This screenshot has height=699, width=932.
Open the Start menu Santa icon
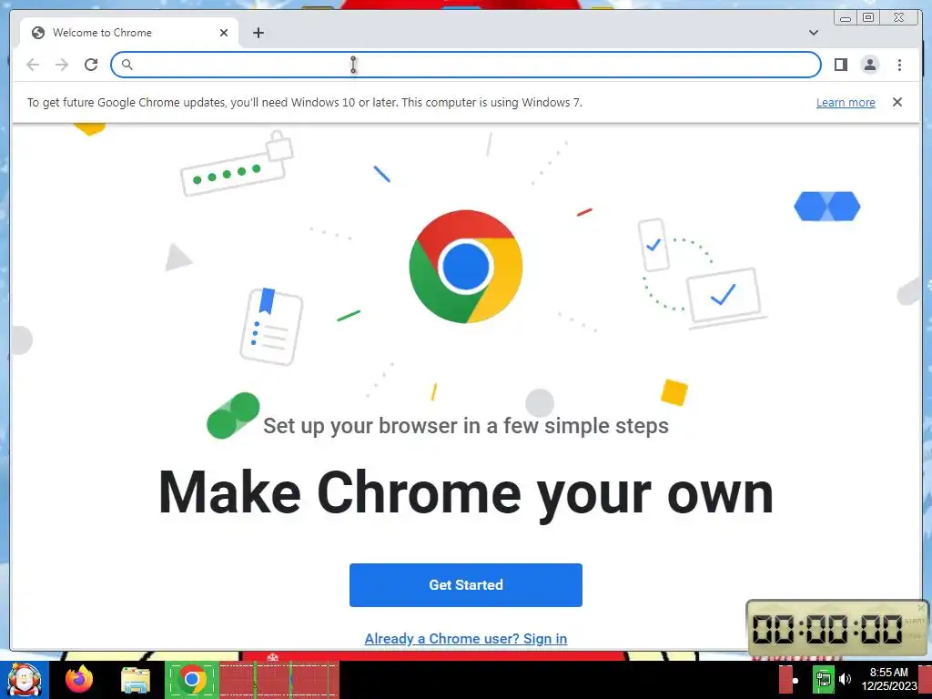coord(25,680)
